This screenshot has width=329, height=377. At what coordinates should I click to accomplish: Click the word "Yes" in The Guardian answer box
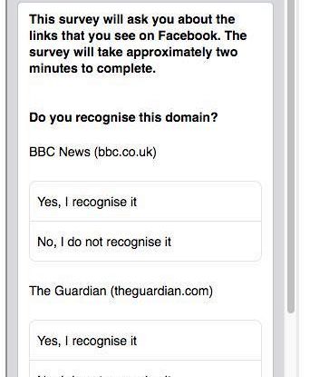[x=49, y=341]
